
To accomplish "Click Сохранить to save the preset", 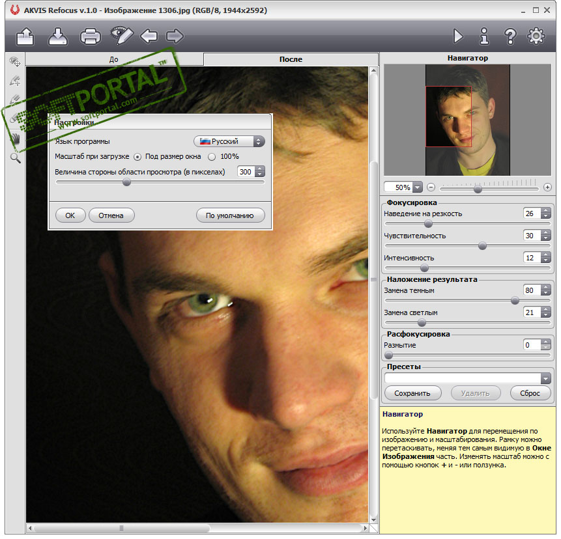I will tap(412, 394).
